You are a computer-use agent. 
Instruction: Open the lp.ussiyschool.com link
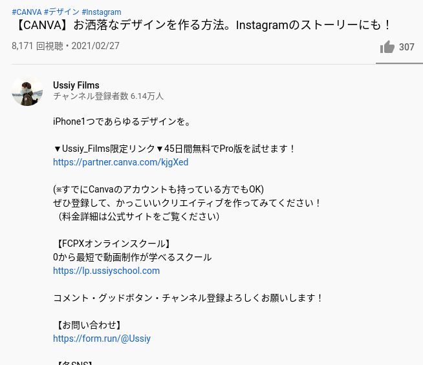(106, 271)
